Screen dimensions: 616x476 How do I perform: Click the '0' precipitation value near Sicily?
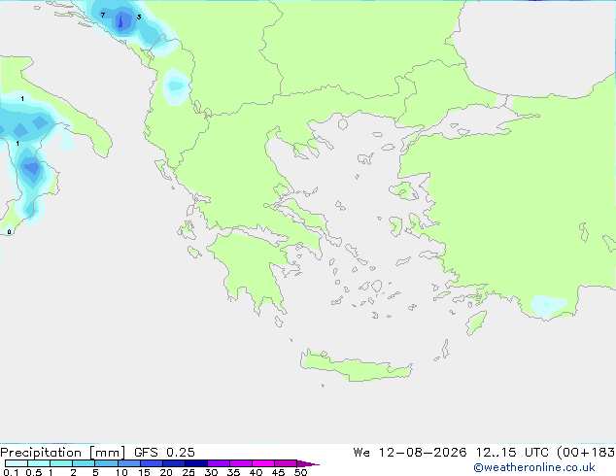pos(10,232)
